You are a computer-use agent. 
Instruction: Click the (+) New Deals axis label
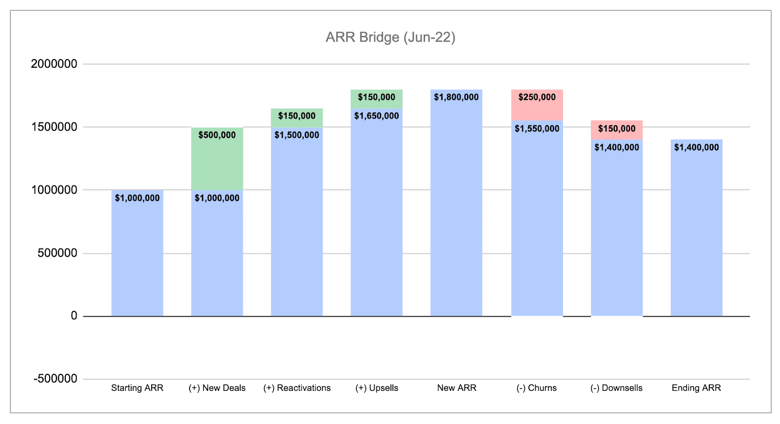[x=217, y=388]
